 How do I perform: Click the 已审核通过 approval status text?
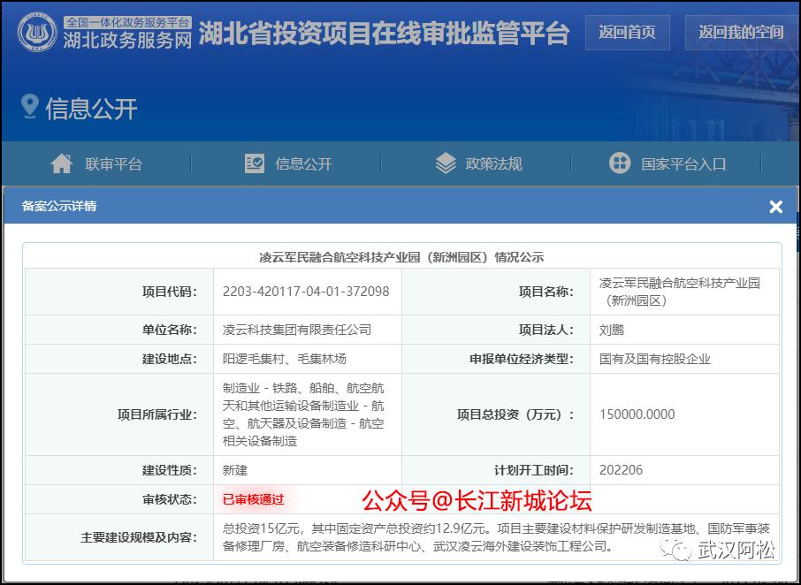click(256, 499)
